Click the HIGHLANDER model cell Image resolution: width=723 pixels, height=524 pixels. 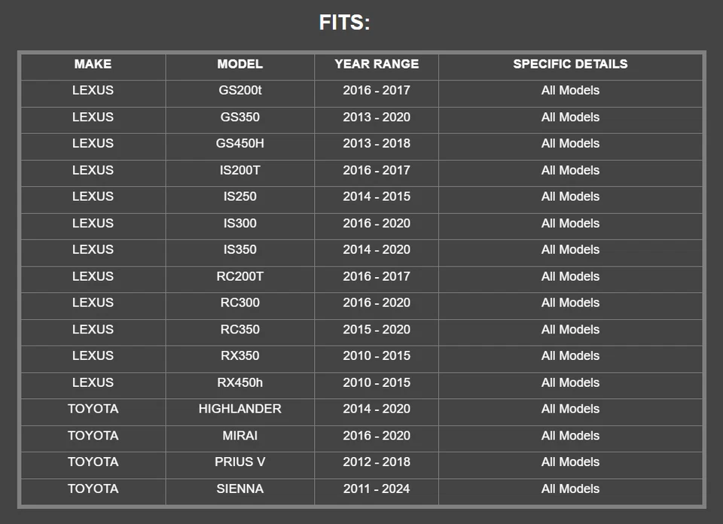pos(239,409)
